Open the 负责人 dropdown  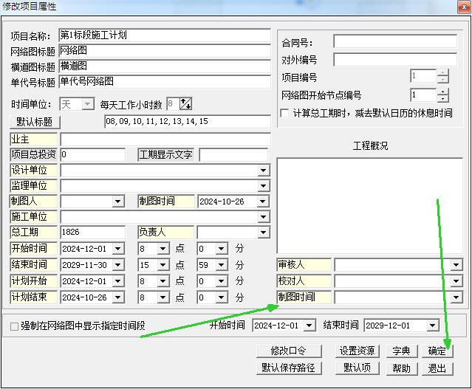click(264, 232)
